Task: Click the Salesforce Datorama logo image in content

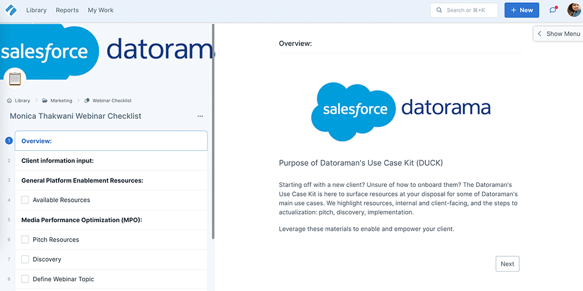Action: (401, 111)
